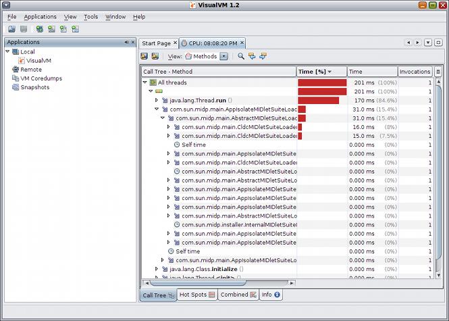
Task: Click the find magnifier icon in snapshot toolbar
Action: point(241,56)
